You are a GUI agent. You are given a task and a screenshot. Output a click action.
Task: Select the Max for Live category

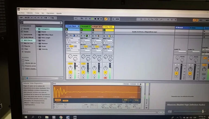tap(28, 43)
